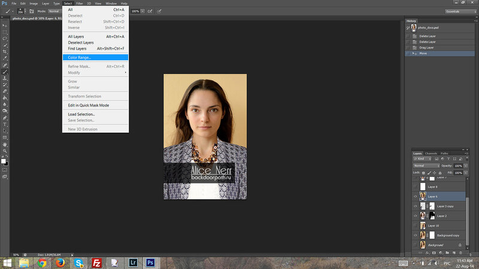
Task: Select the Crop tool
Action: 5,52
